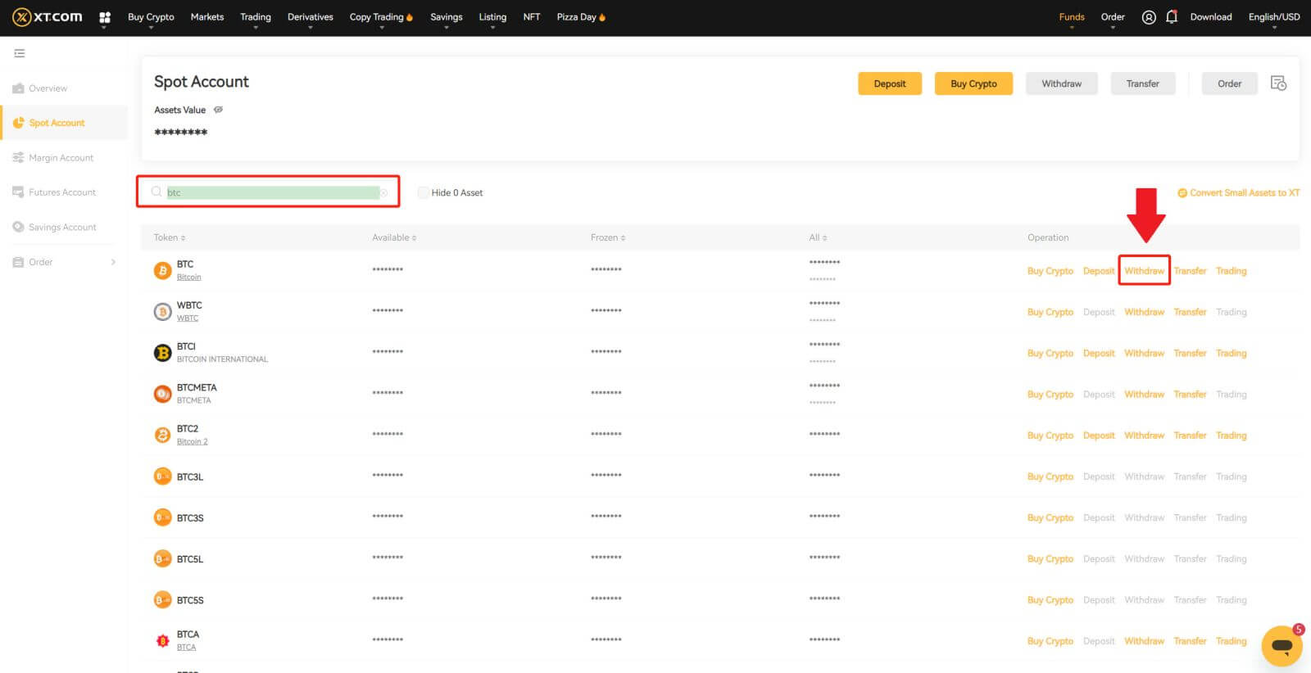Click the header Transfer button
The width and height of the screenshot is (1311, 673).
point(1142,84)
